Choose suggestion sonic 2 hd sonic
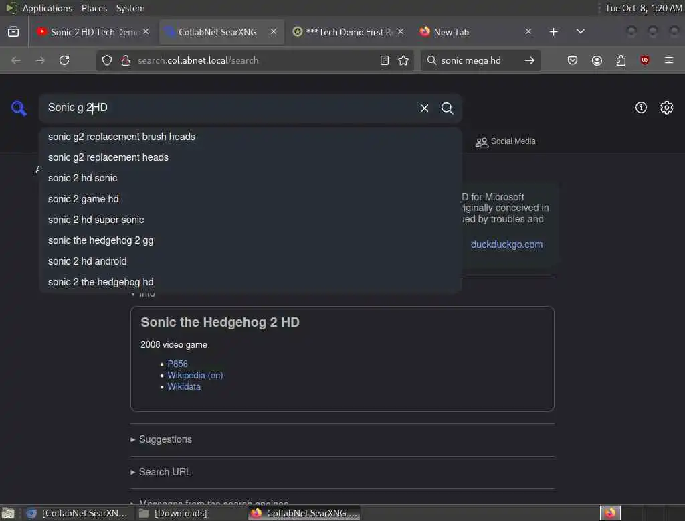The image size is (685, 521). pyautogui.click(x=250, y=178)
